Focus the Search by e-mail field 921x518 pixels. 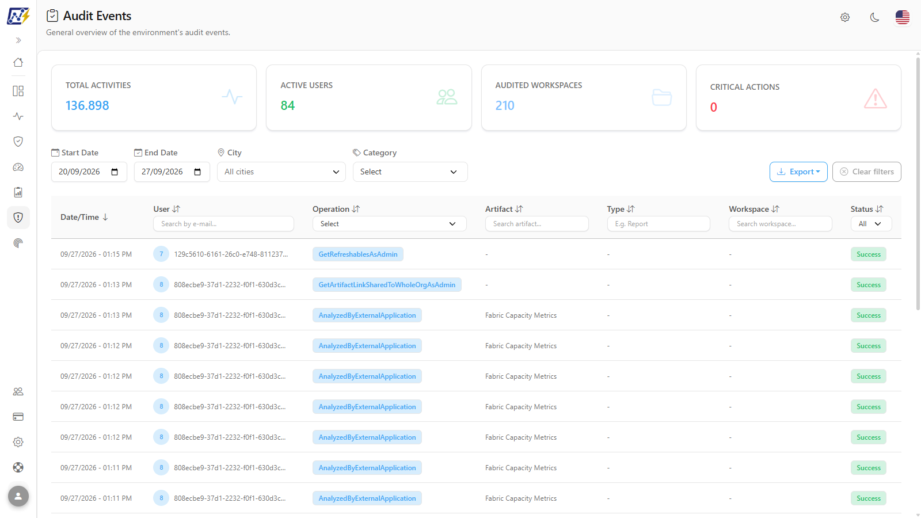pyautogui.click(x=223, y=224)
